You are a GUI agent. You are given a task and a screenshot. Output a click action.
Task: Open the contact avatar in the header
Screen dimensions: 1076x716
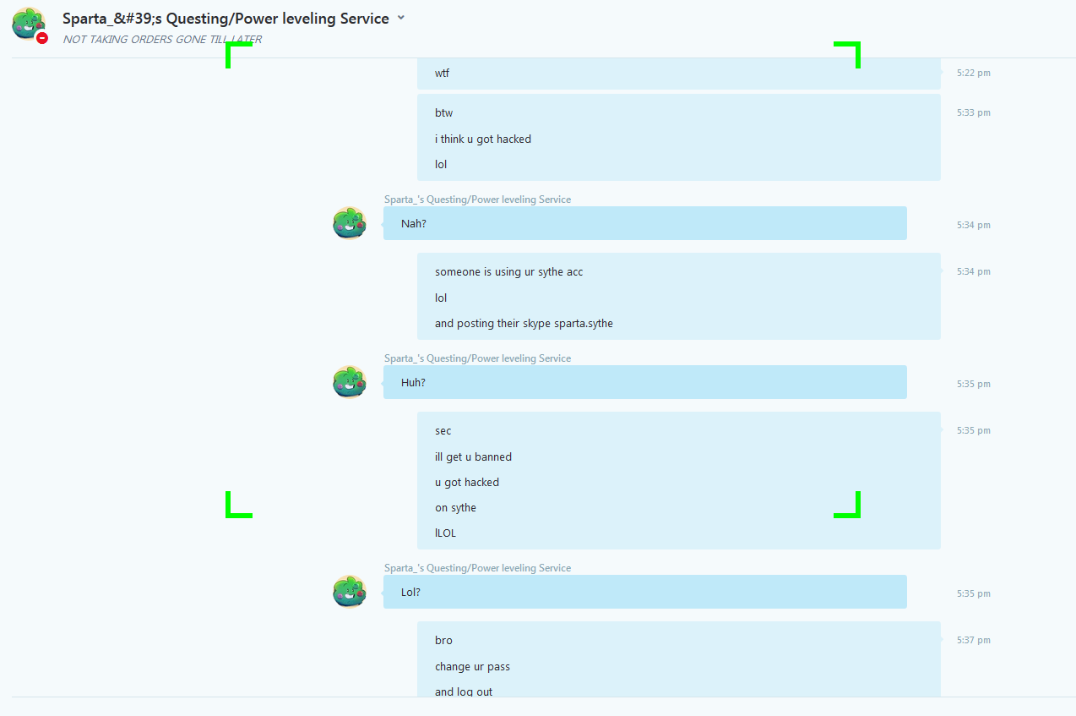[28, 23]
